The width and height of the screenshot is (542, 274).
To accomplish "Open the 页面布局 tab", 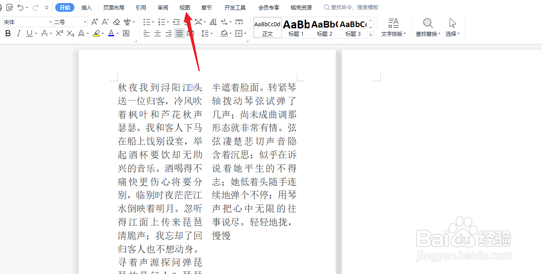I will coord(114,7).
